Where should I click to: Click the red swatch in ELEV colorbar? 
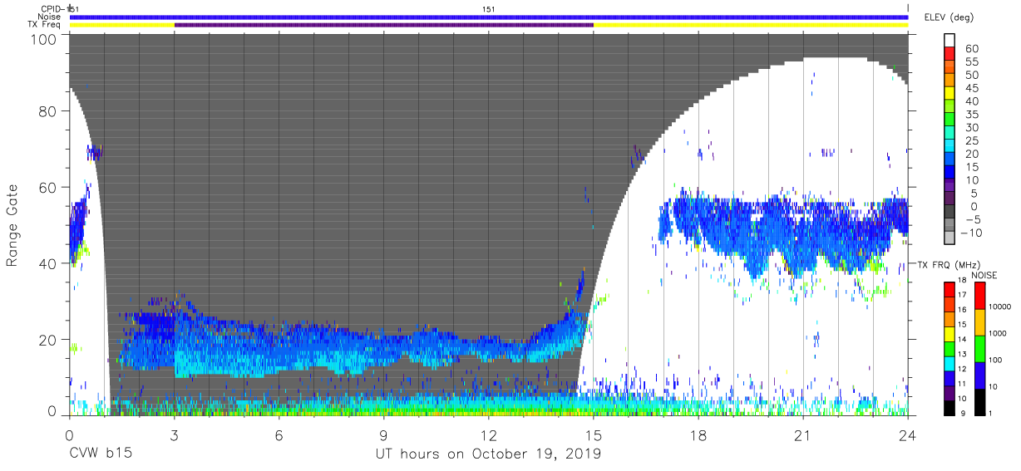click(951, 52)
